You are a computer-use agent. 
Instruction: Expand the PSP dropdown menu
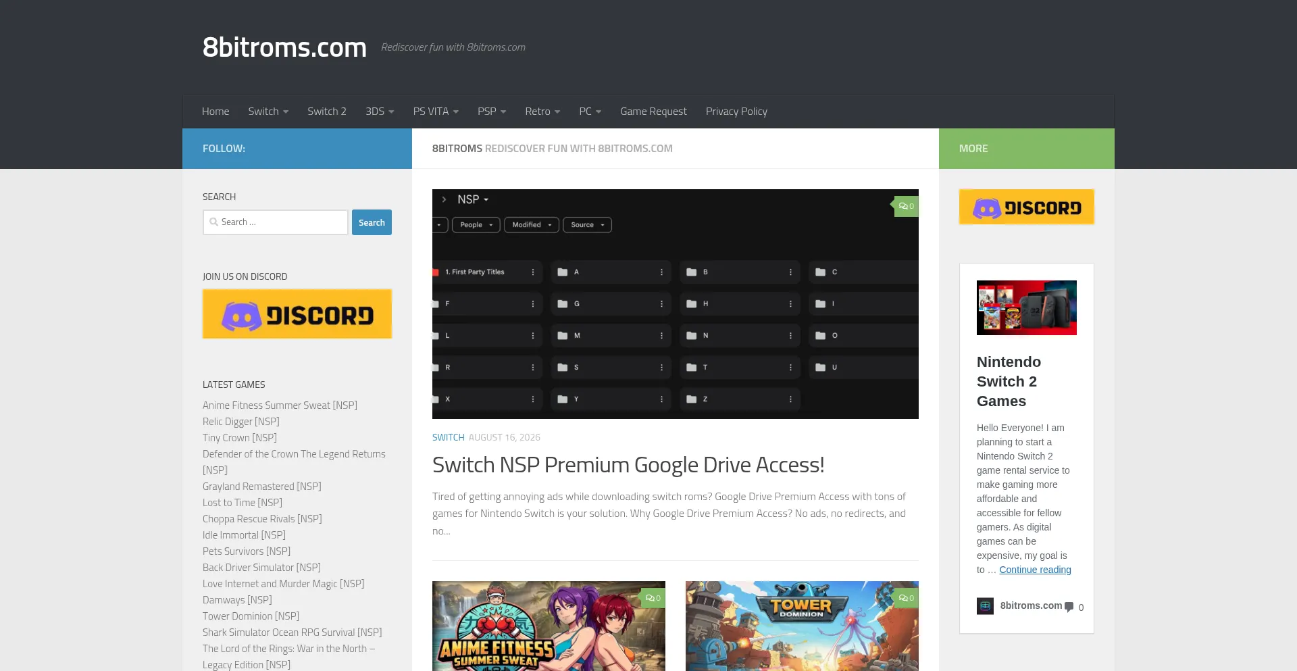[x=492, y=111]
